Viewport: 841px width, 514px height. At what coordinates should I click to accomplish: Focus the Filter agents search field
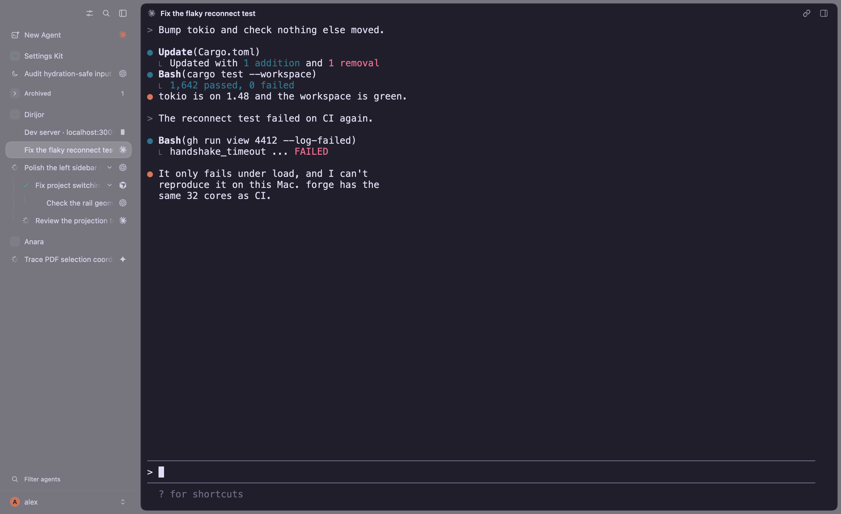[69, 479]
